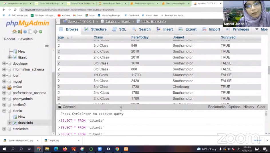270x153 pixels.
Task: Open navigation panel settings gear icon
Action: 35,32
